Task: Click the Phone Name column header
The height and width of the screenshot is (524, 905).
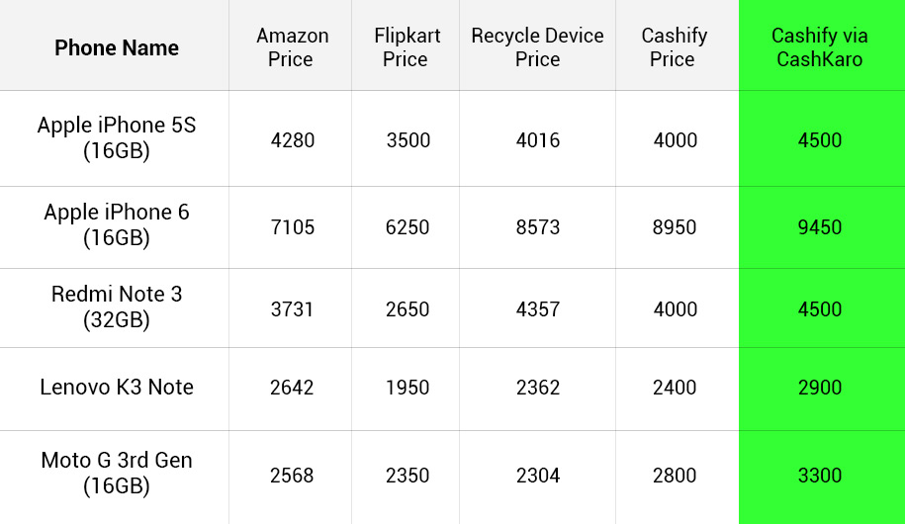Action: 117,47
